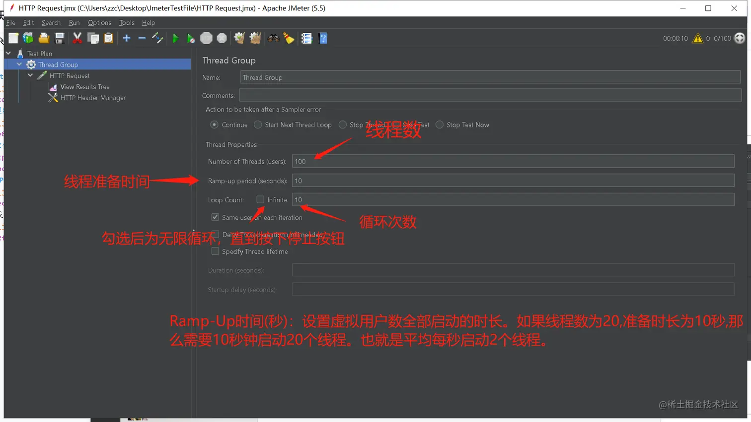
Task: Minimize the JMeter window
Action: click(683, 8)
